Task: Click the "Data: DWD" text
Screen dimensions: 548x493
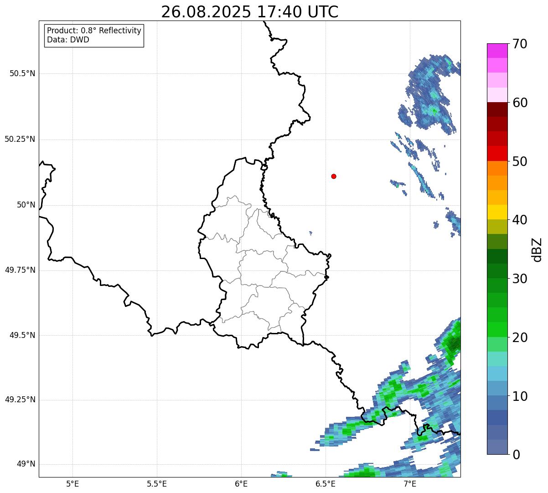Action: (x=68, y=40)
